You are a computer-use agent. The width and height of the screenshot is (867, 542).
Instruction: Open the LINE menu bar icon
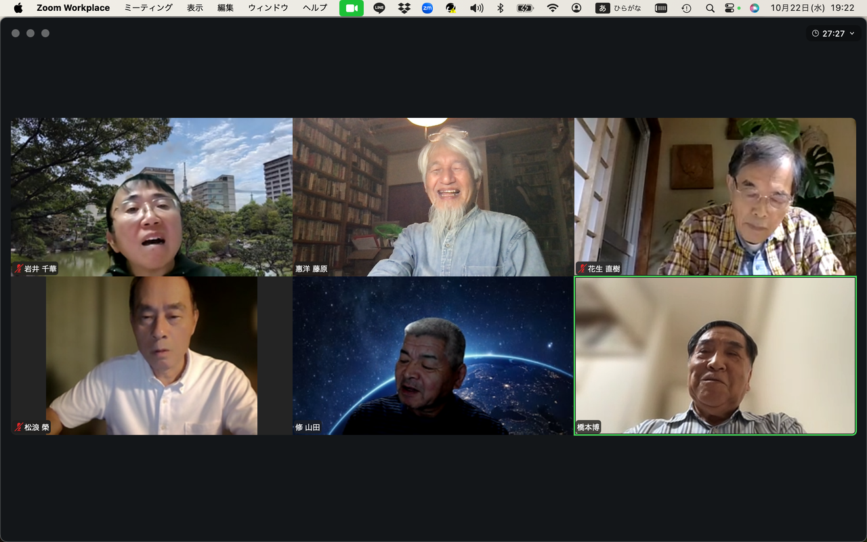(379, 8)
